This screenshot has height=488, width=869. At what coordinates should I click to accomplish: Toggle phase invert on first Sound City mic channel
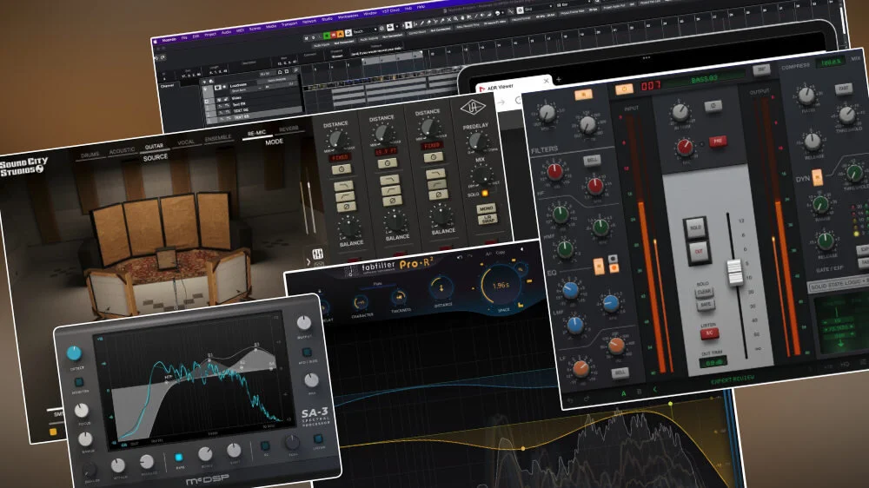pyautogui.click(x=347, y=207)
